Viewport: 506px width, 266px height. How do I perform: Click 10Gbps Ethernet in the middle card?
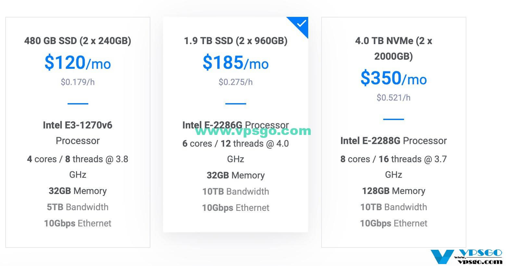tap(235, 208)
